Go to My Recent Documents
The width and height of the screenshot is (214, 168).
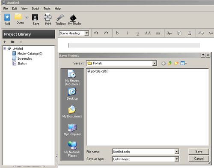coord(72,78)
